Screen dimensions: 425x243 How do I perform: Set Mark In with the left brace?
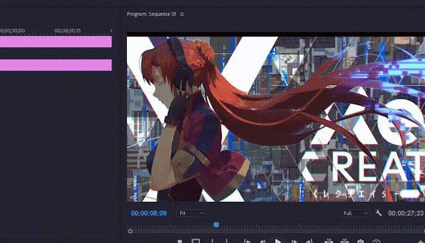pyautogui.click(x=212, y=241)
